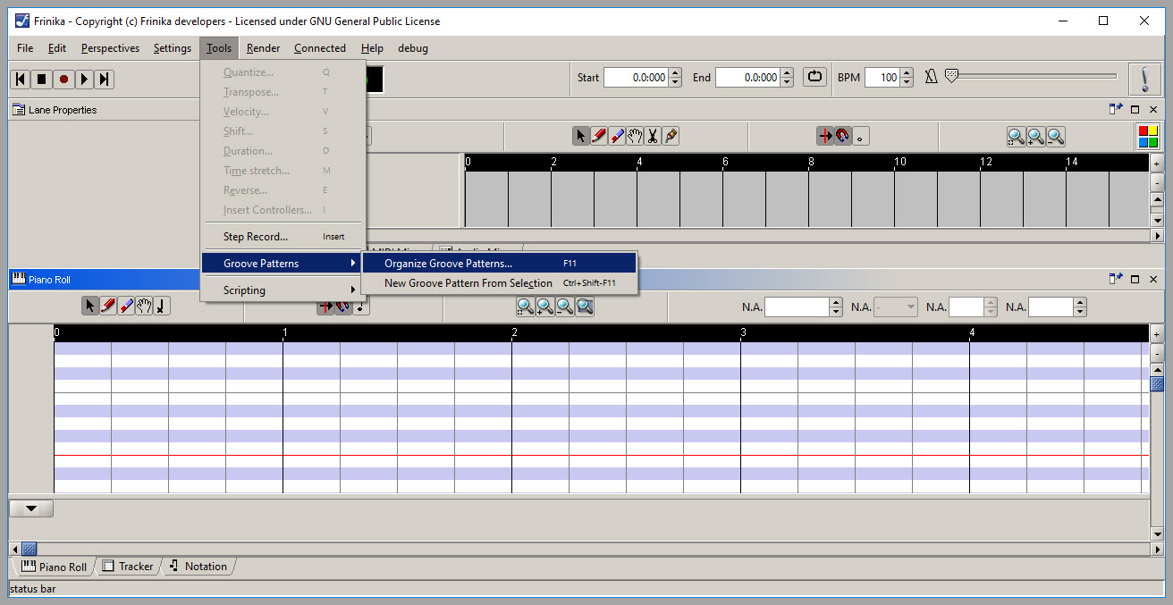
Task: Open the Settings menu
Action: pos(173,48)
